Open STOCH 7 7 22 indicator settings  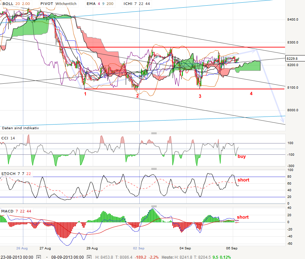[x=16, y=174]
